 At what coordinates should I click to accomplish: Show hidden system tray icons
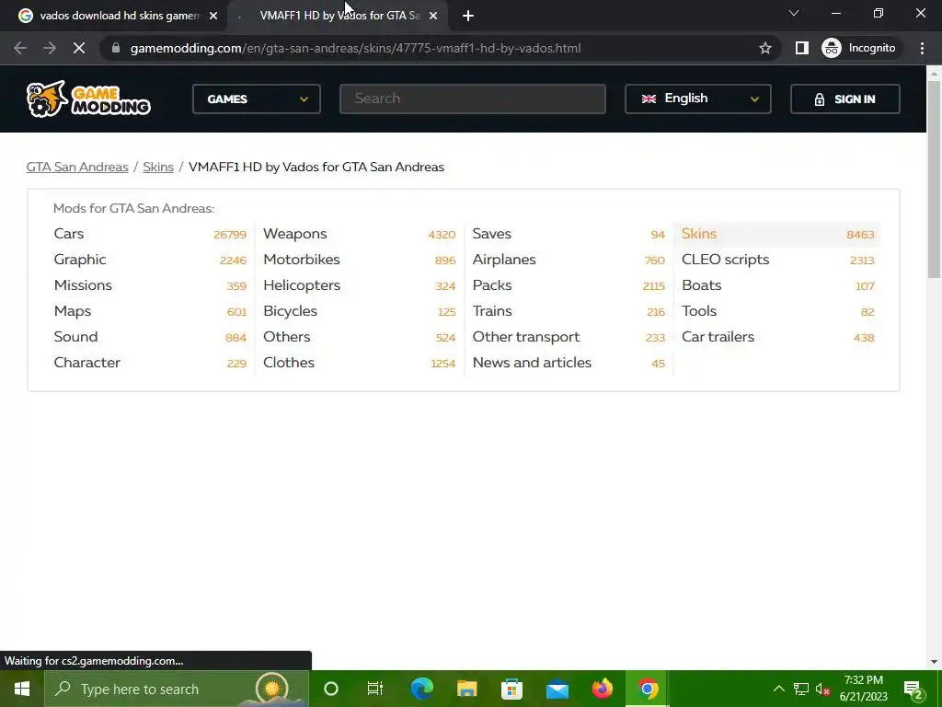tap(778, 689)
